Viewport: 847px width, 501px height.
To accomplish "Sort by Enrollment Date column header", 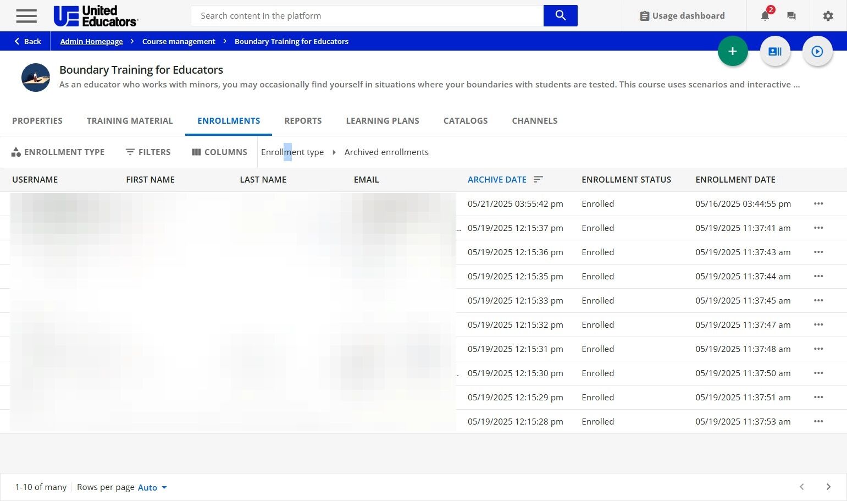I will [735, 180].
